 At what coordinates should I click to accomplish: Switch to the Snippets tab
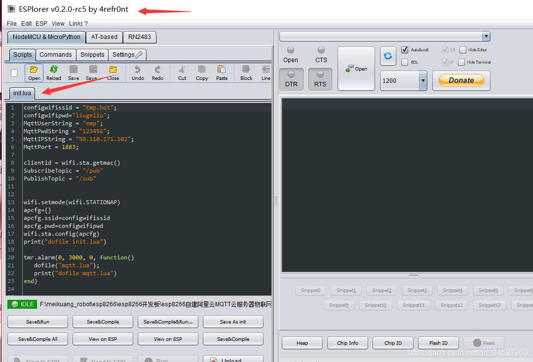92,55
